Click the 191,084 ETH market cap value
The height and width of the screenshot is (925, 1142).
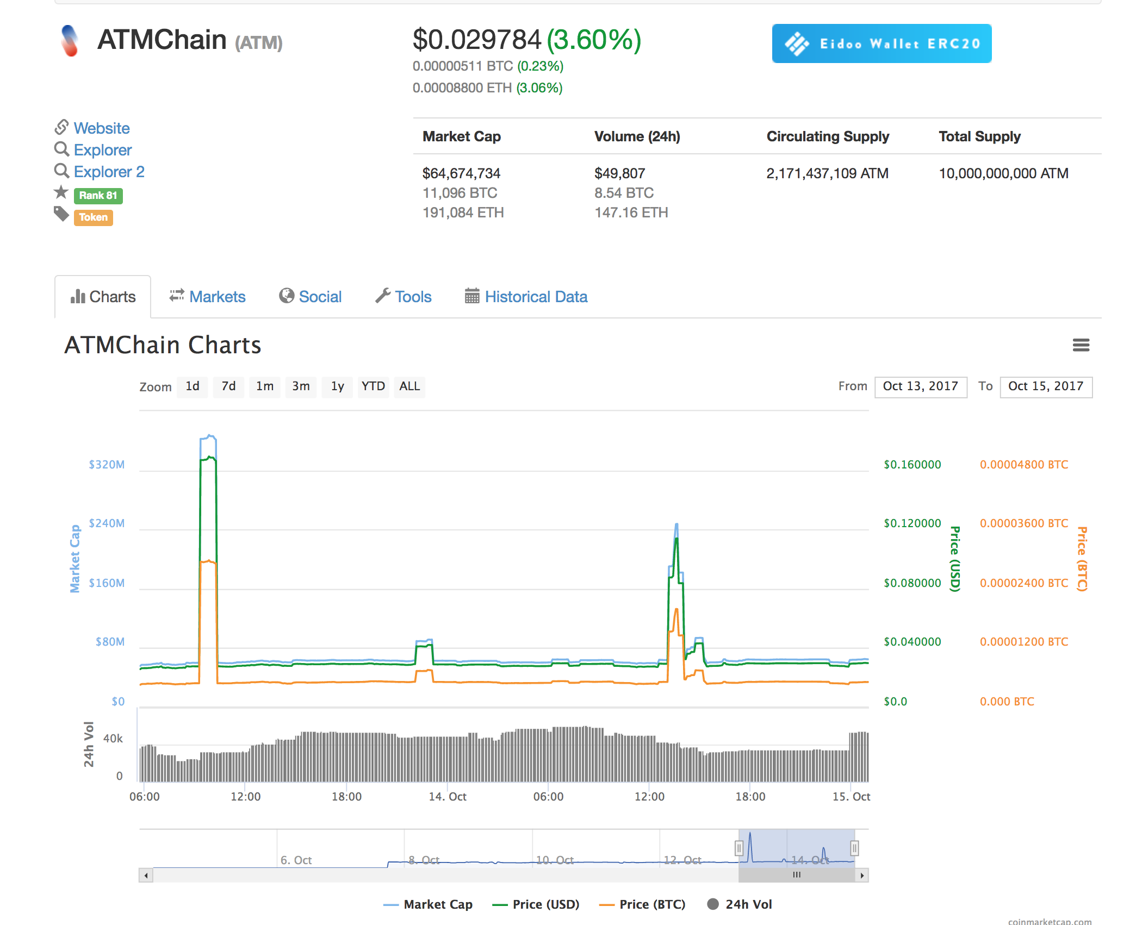(463, 212)
